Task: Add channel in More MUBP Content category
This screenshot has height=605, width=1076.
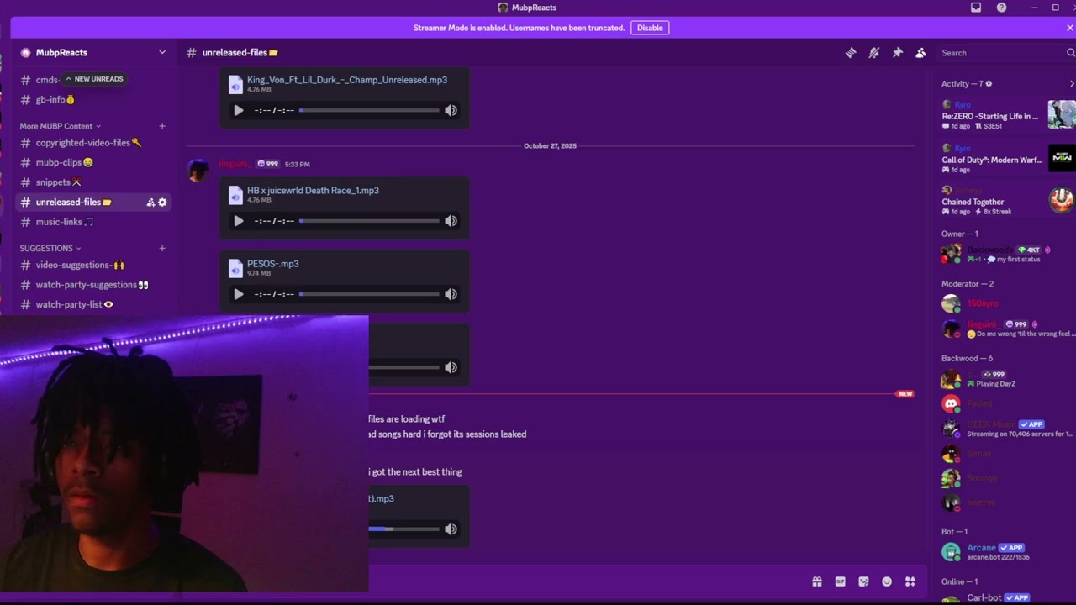Action: tap(162, 126)
